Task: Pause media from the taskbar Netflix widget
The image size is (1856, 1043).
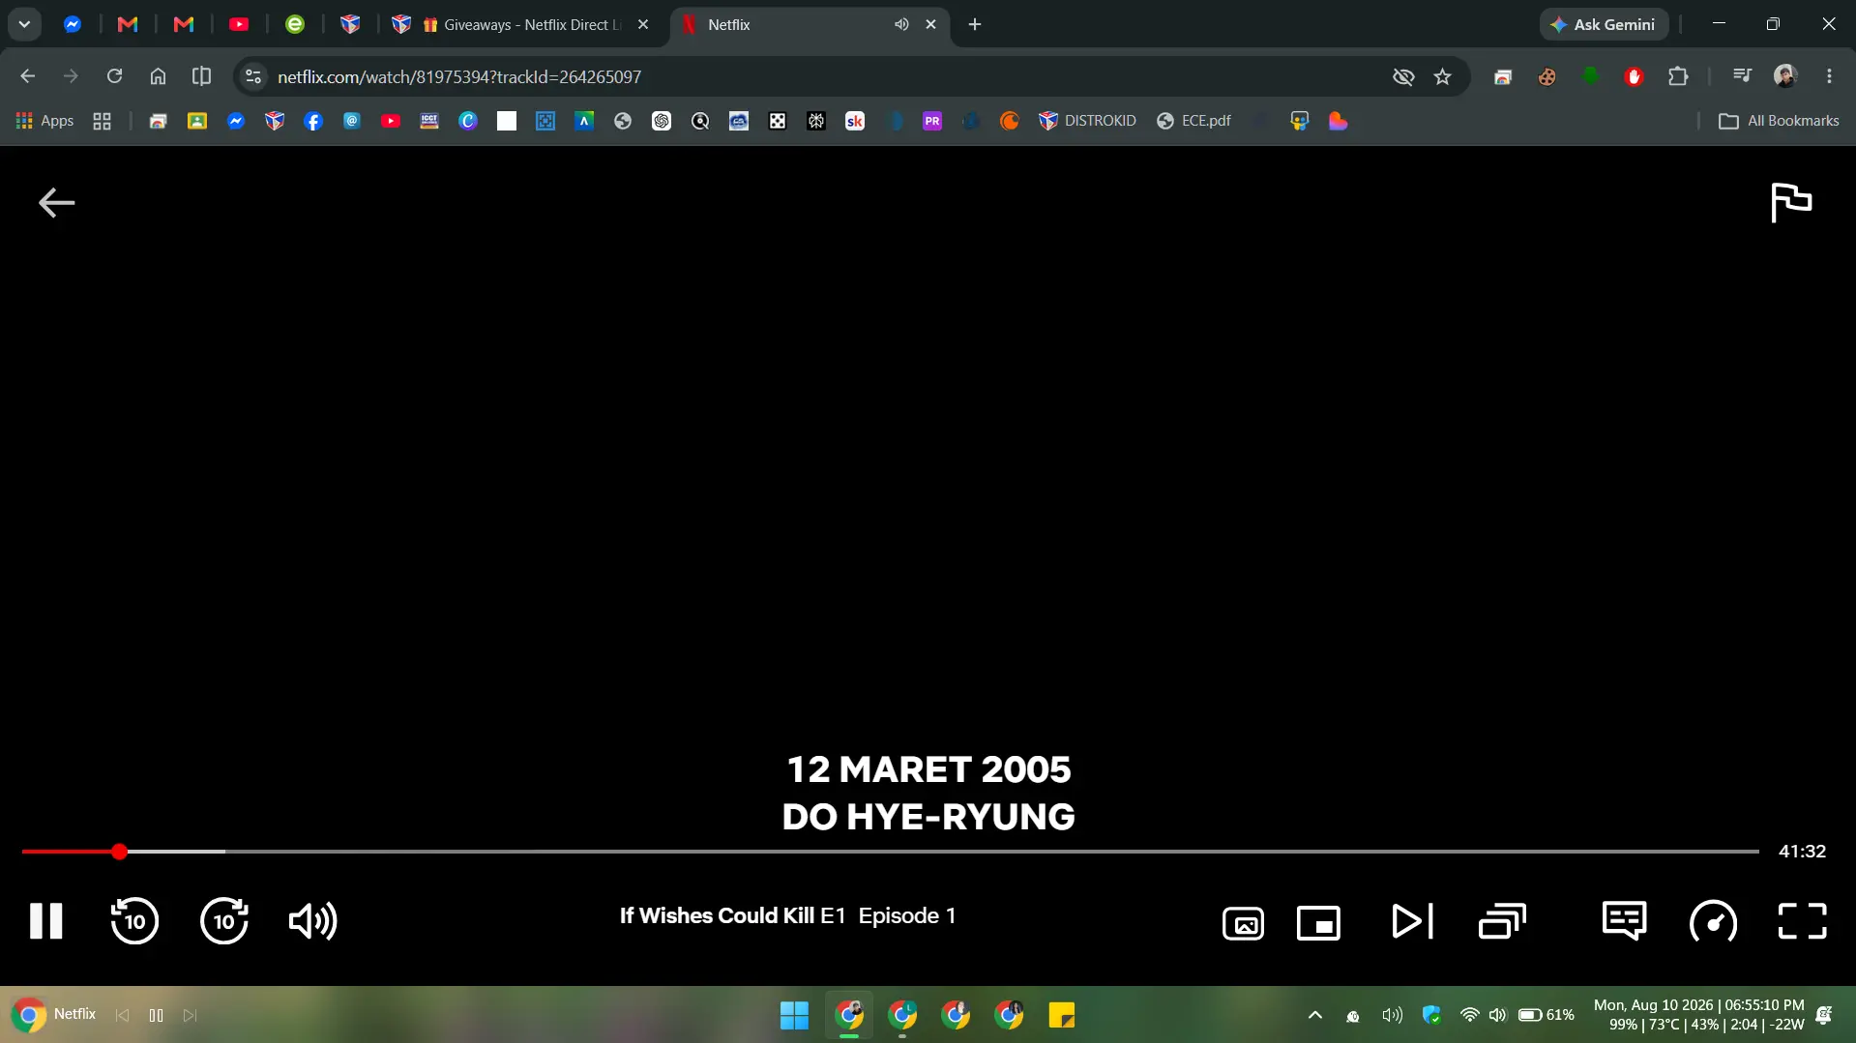Action: pyautogui.click(x=156, y=1015)
